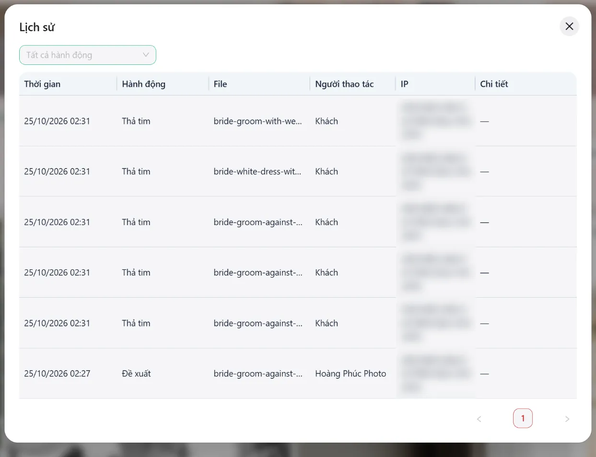
Task: Click the Chi tiết dash in bride-white-dress-wit... row
Action: (x=484, y=171)
